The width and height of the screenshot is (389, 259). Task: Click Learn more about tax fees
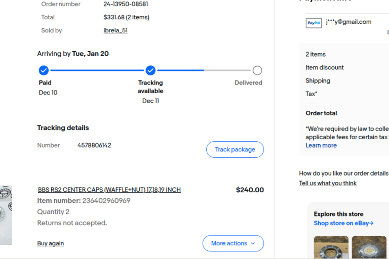(x=321, y=145)
